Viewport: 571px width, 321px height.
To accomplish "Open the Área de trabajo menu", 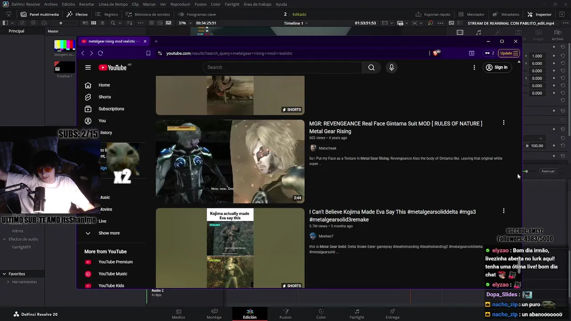I will point(257,4).
